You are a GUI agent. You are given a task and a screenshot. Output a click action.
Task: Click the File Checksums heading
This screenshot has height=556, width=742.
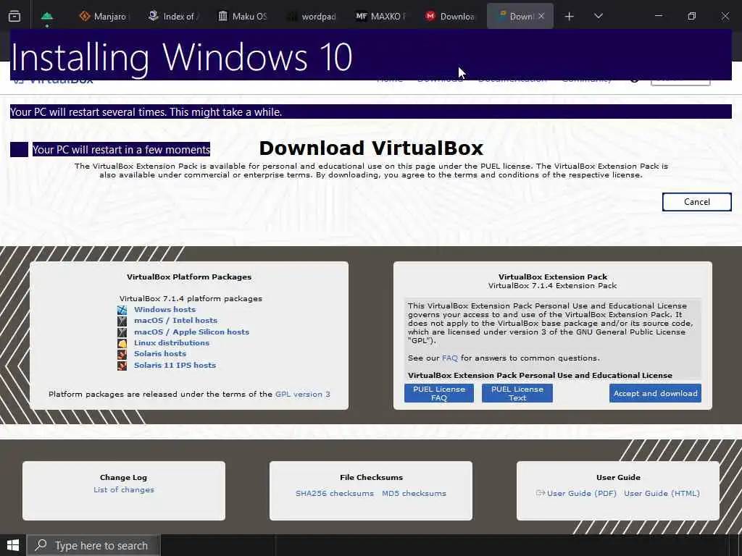[x=371, y=477]
